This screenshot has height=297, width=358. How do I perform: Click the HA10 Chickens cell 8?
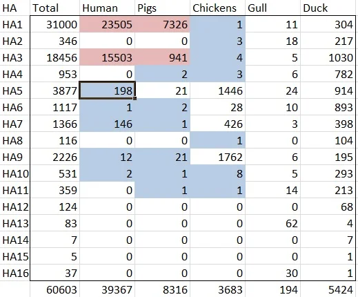(217, 173)
